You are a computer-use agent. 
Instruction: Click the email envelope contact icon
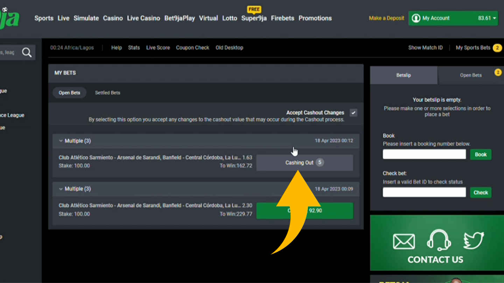(404, 241)
